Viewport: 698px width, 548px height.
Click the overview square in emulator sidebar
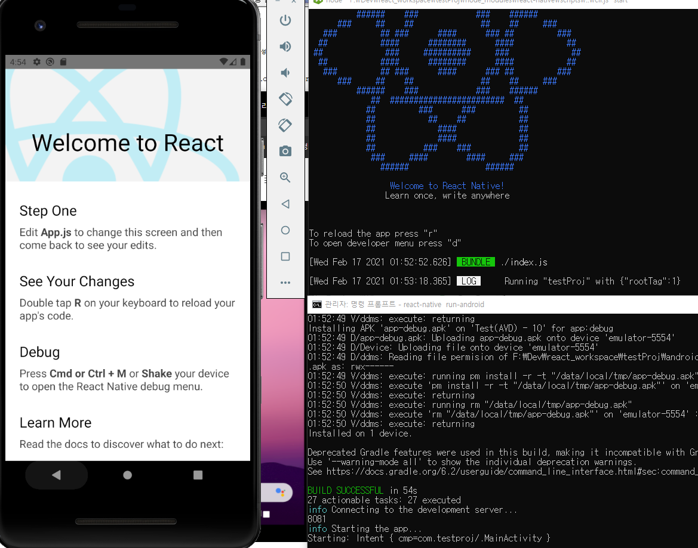pyautogui.click(x=285, y=256)
